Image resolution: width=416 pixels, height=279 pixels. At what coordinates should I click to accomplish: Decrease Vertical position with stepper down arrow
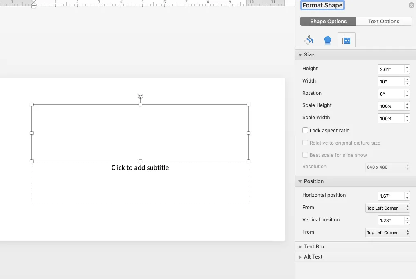tap(407, 223)
